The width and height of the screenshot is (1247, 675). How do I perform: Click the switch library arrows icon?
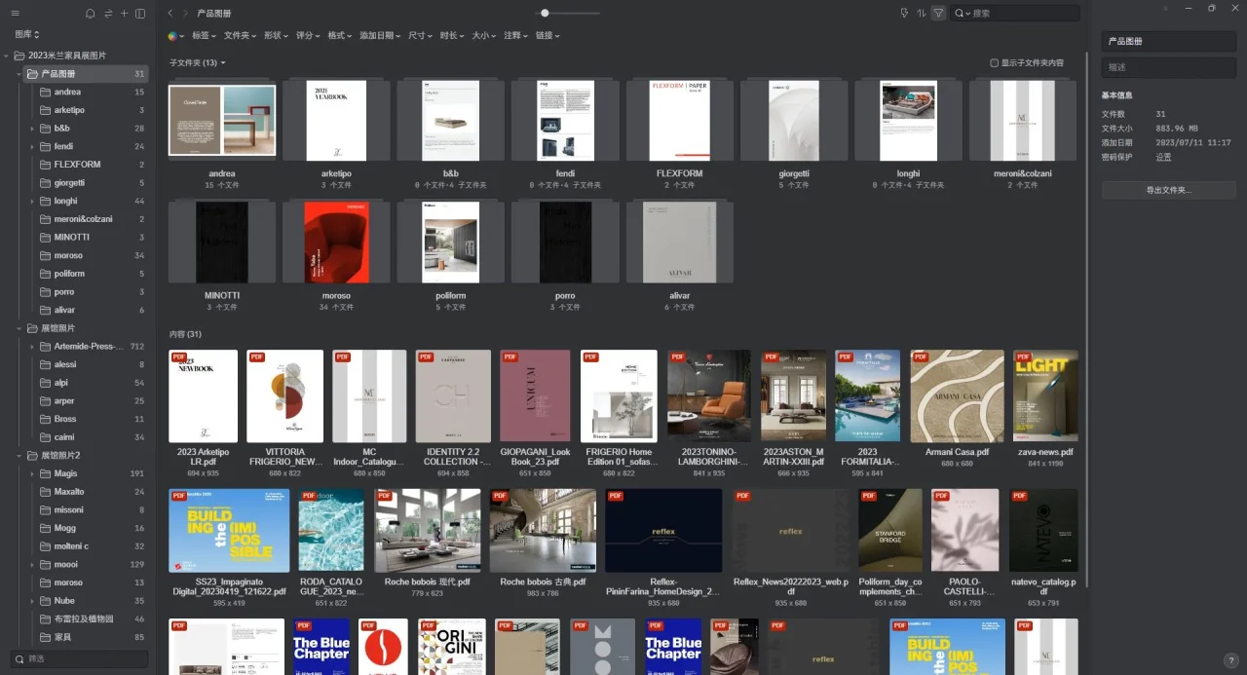click(108, 14)
